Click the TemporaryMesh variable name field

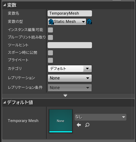point(70,13)
